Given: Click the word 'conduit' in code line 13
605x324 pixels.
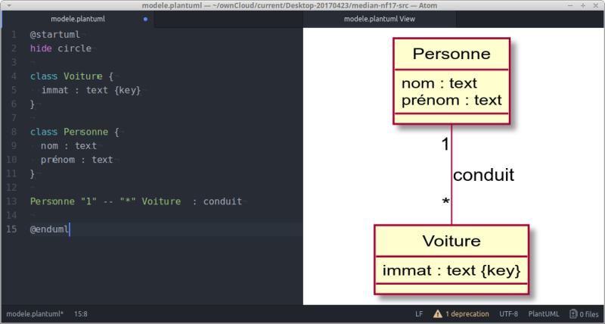Looking at the screenshot, I should pos(222,201).
